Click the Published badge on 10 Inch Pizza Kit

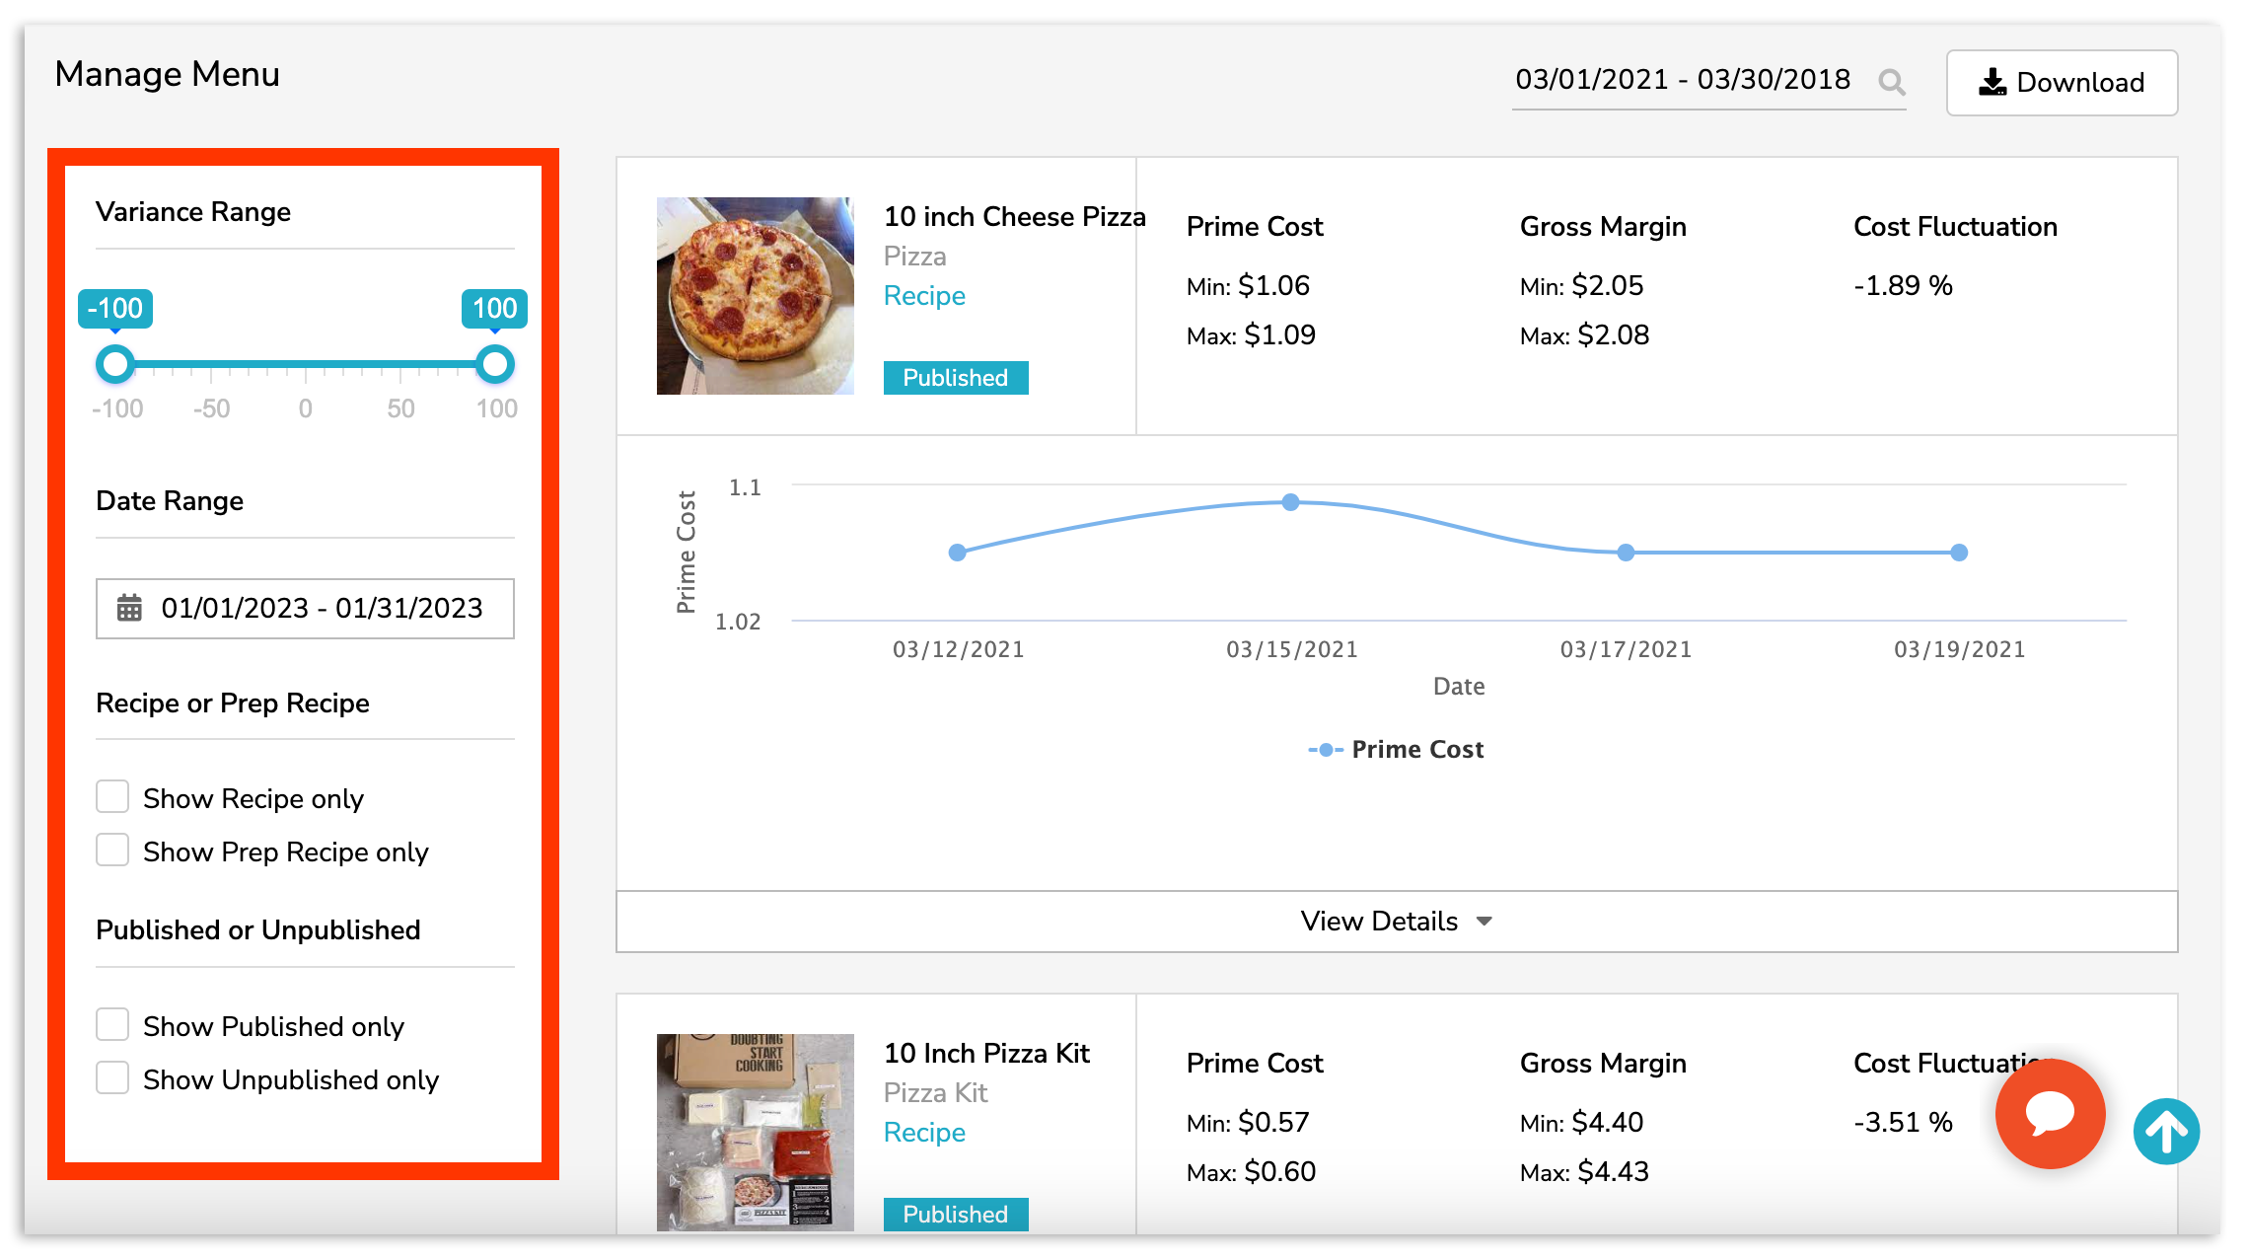click(x=955, y=1215)
